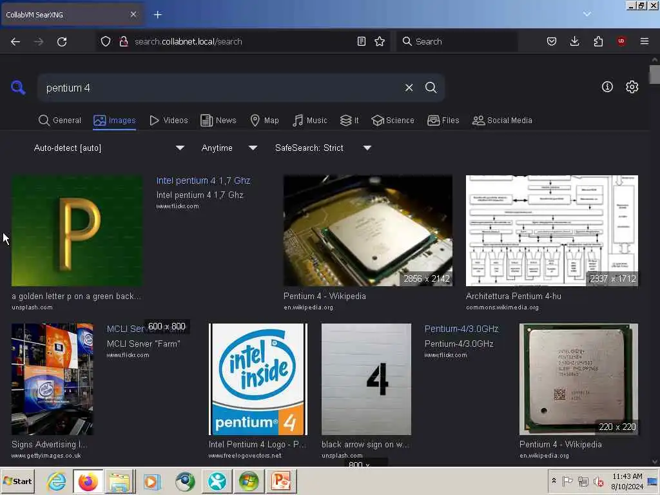Image resolution: width=660 pixels, height=495 pixels.
Task: Switch to the News category
Action: click(218, 121)
